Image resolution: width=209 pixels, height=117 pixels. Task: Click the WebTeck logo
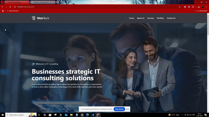(40, 18)
